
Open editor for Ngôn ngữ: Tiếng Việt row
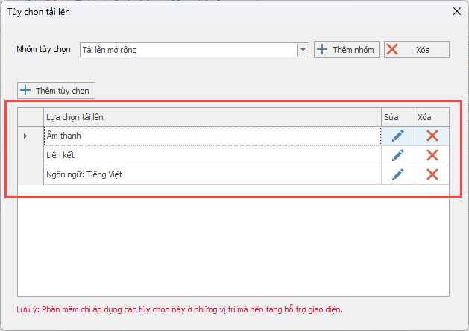(x=398, y=174)
